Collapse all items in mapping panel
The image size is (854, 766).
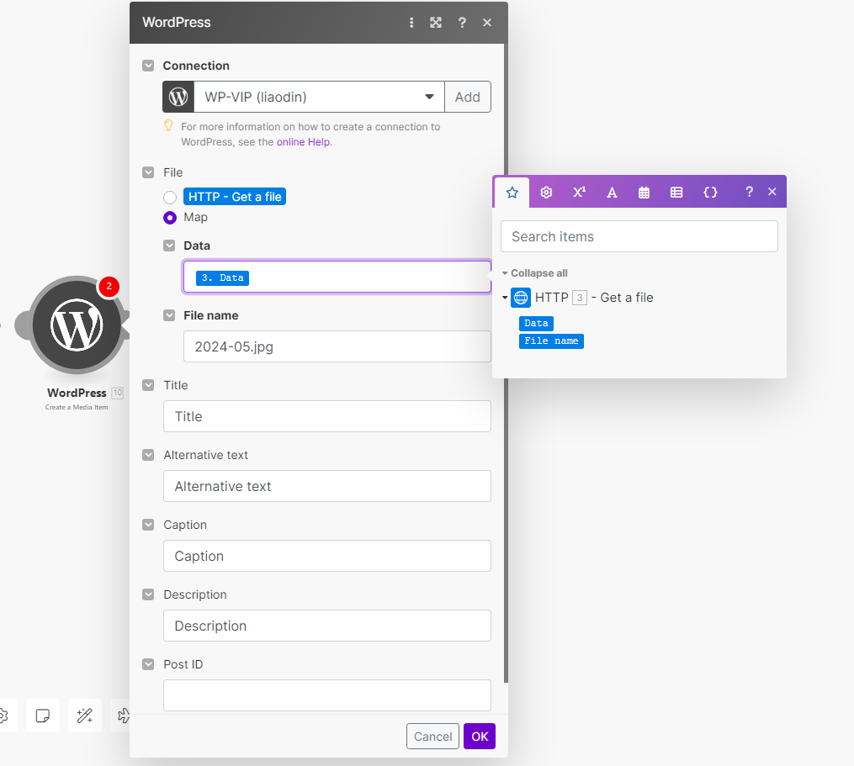[535, 273]
